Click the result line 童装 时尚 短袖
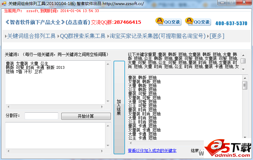This screenshot has width=253, height=160. pyautogui.click(x=142, y=110)
